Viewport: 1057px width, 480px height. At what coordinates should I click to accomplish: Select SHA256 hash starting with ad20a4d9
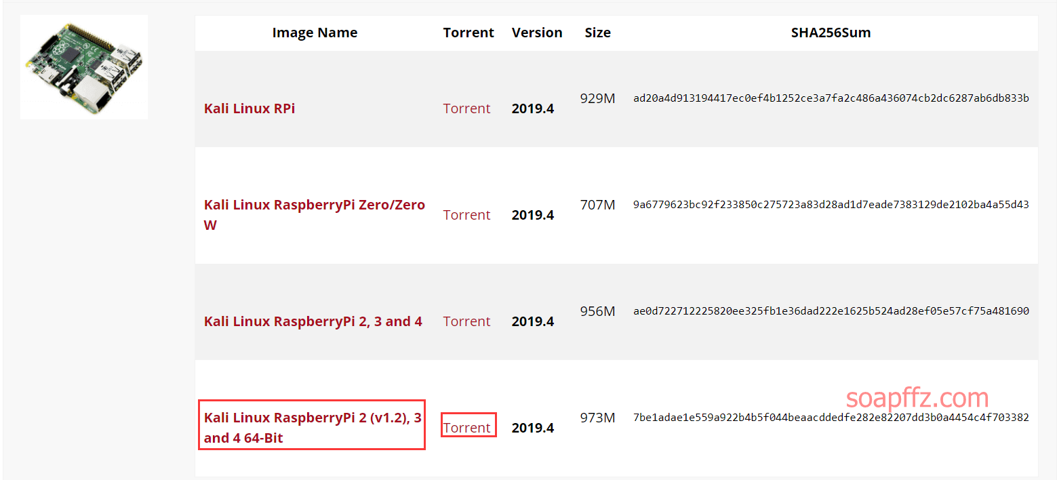tap(831, 98)
